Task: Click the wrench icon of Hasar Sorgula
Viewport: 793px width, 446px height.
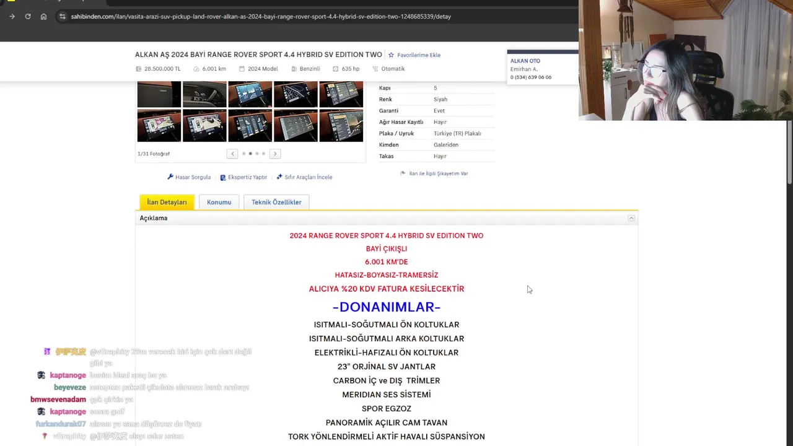Action: 170,177
